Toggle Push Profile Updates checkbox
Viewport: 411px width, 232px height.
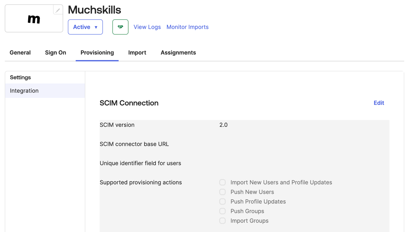222,202
